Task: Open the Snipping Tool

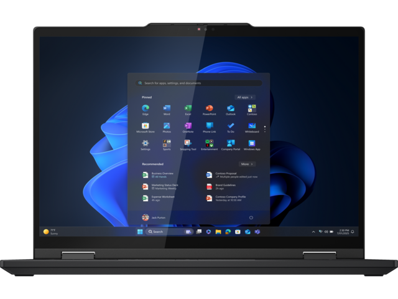Action: (188, 143)
